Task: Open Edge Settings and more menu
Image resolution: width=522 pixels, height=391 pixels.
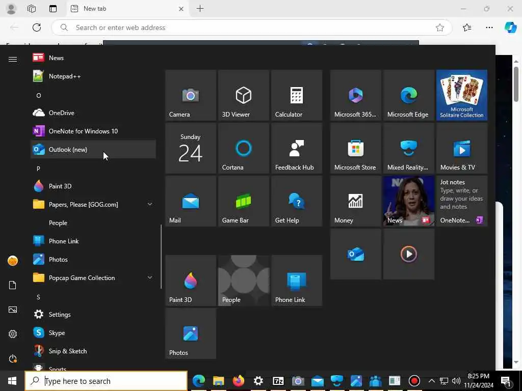Action: (489, 27)
